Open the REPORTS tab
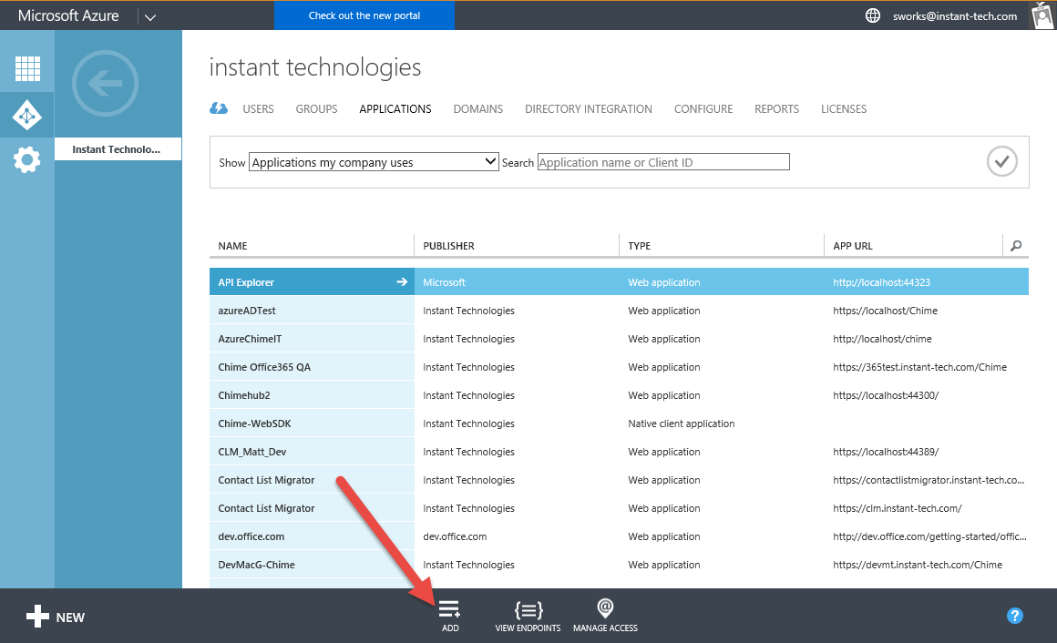Image resolution: width=1057 pixels, height=643 pixels. [x=776, y=108]
